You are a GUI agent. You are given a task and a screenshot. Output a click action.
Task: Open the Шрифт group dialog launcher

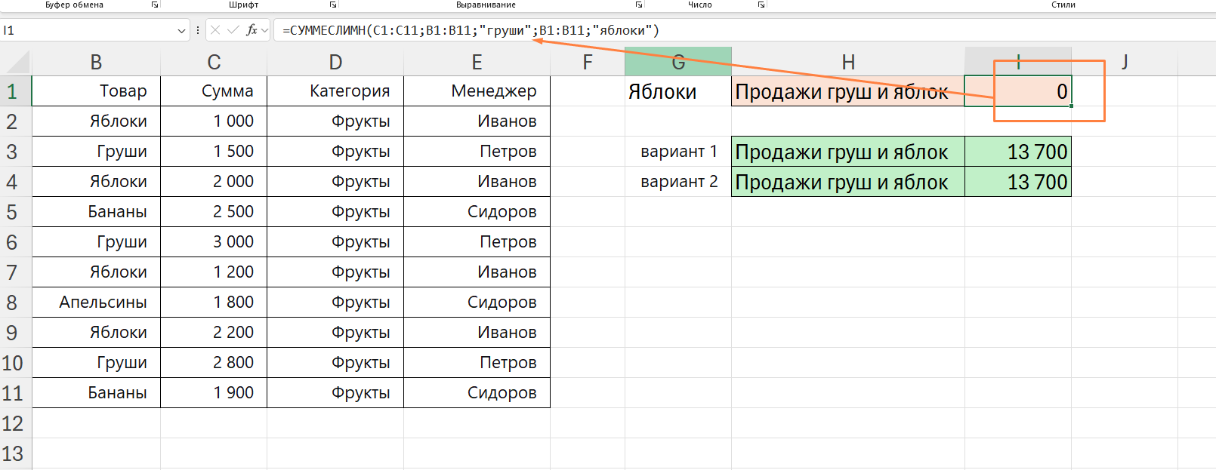click(x=333, y=5)
